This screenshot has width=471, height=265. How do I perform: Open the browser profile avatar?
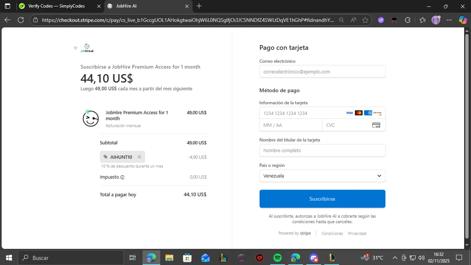point(436,20)
